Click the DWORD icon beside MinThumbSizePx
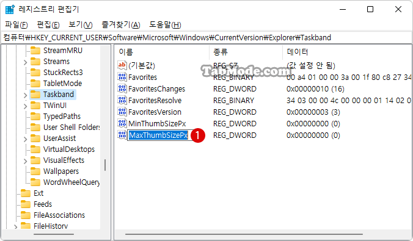 [x=122, y=123]
